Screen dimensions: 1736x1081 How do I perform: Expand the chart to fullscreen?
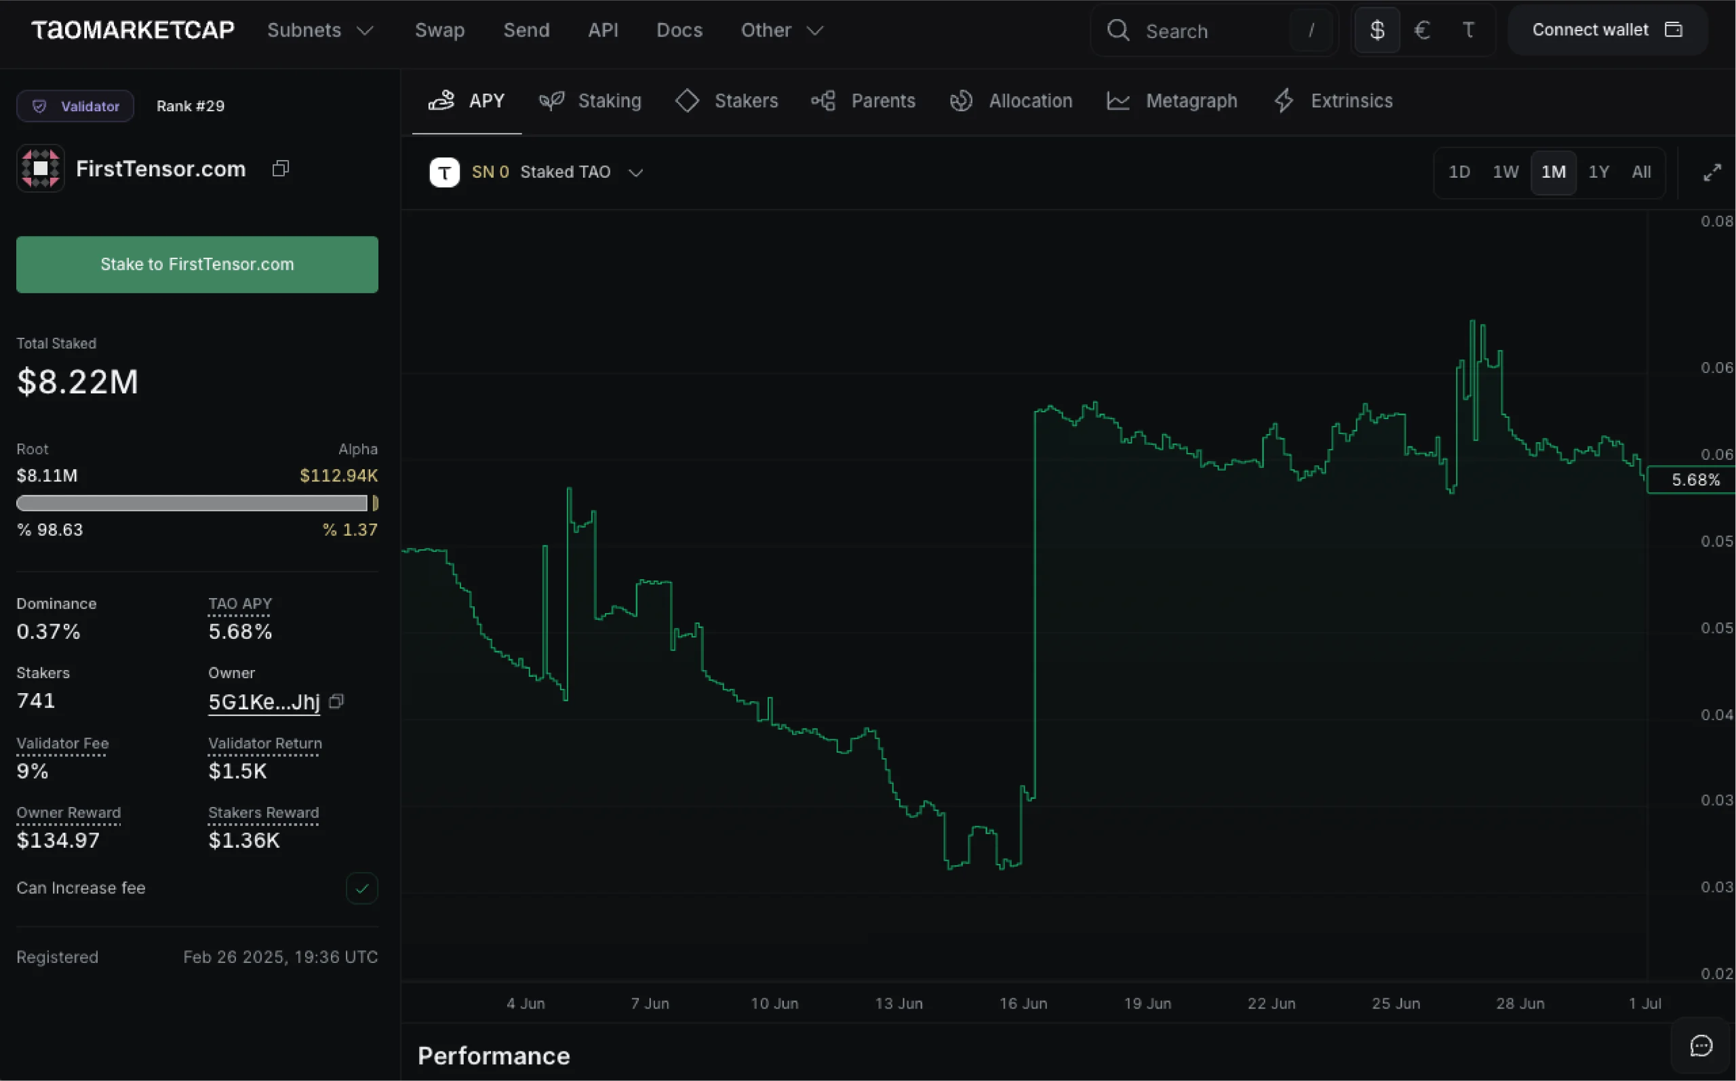(x=1712, y=172)
